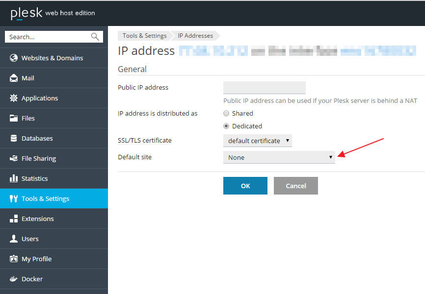Click the search magnifier icon
This screenshot has height=294, width=425.
tap(95, 37)
